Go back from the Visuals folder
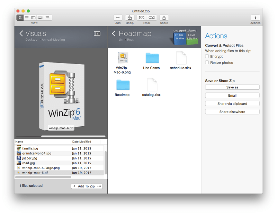The height and width of the screenshot is (214, 277). [x=21, y=33]
